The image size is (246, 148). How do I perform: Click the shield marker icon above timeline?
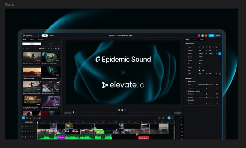pos(163,118)
